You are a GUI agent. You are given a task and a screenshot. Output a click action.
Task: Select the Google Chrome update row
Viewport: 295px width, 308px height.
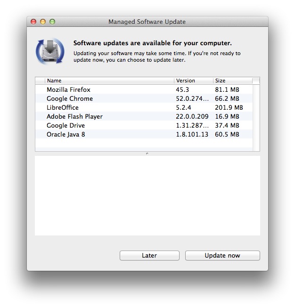(x=144, y=98)
